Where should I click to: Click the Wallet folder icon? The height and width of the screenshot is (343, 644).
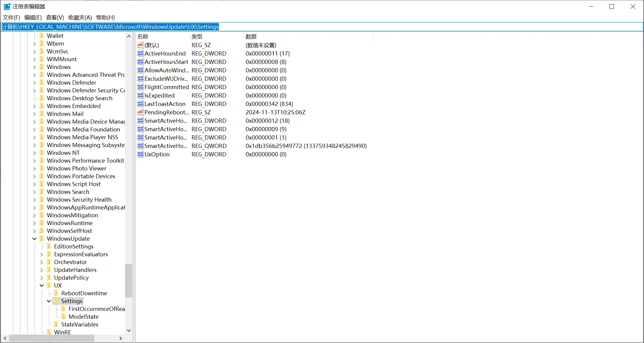click(x=42, y=36)
